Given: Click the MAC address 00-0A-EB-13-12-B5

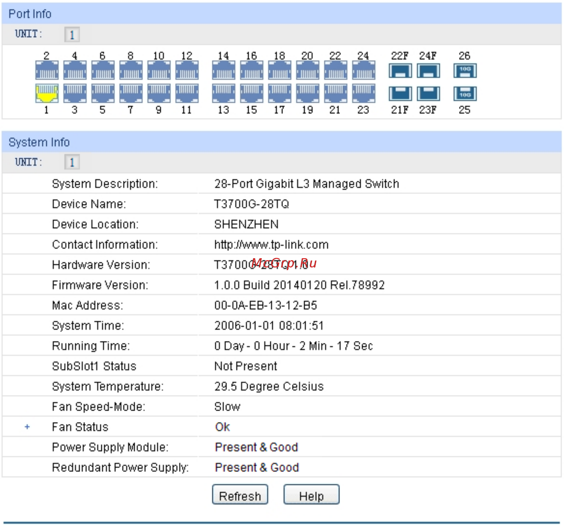Looking at the screenshot, I should coord(266,305).
